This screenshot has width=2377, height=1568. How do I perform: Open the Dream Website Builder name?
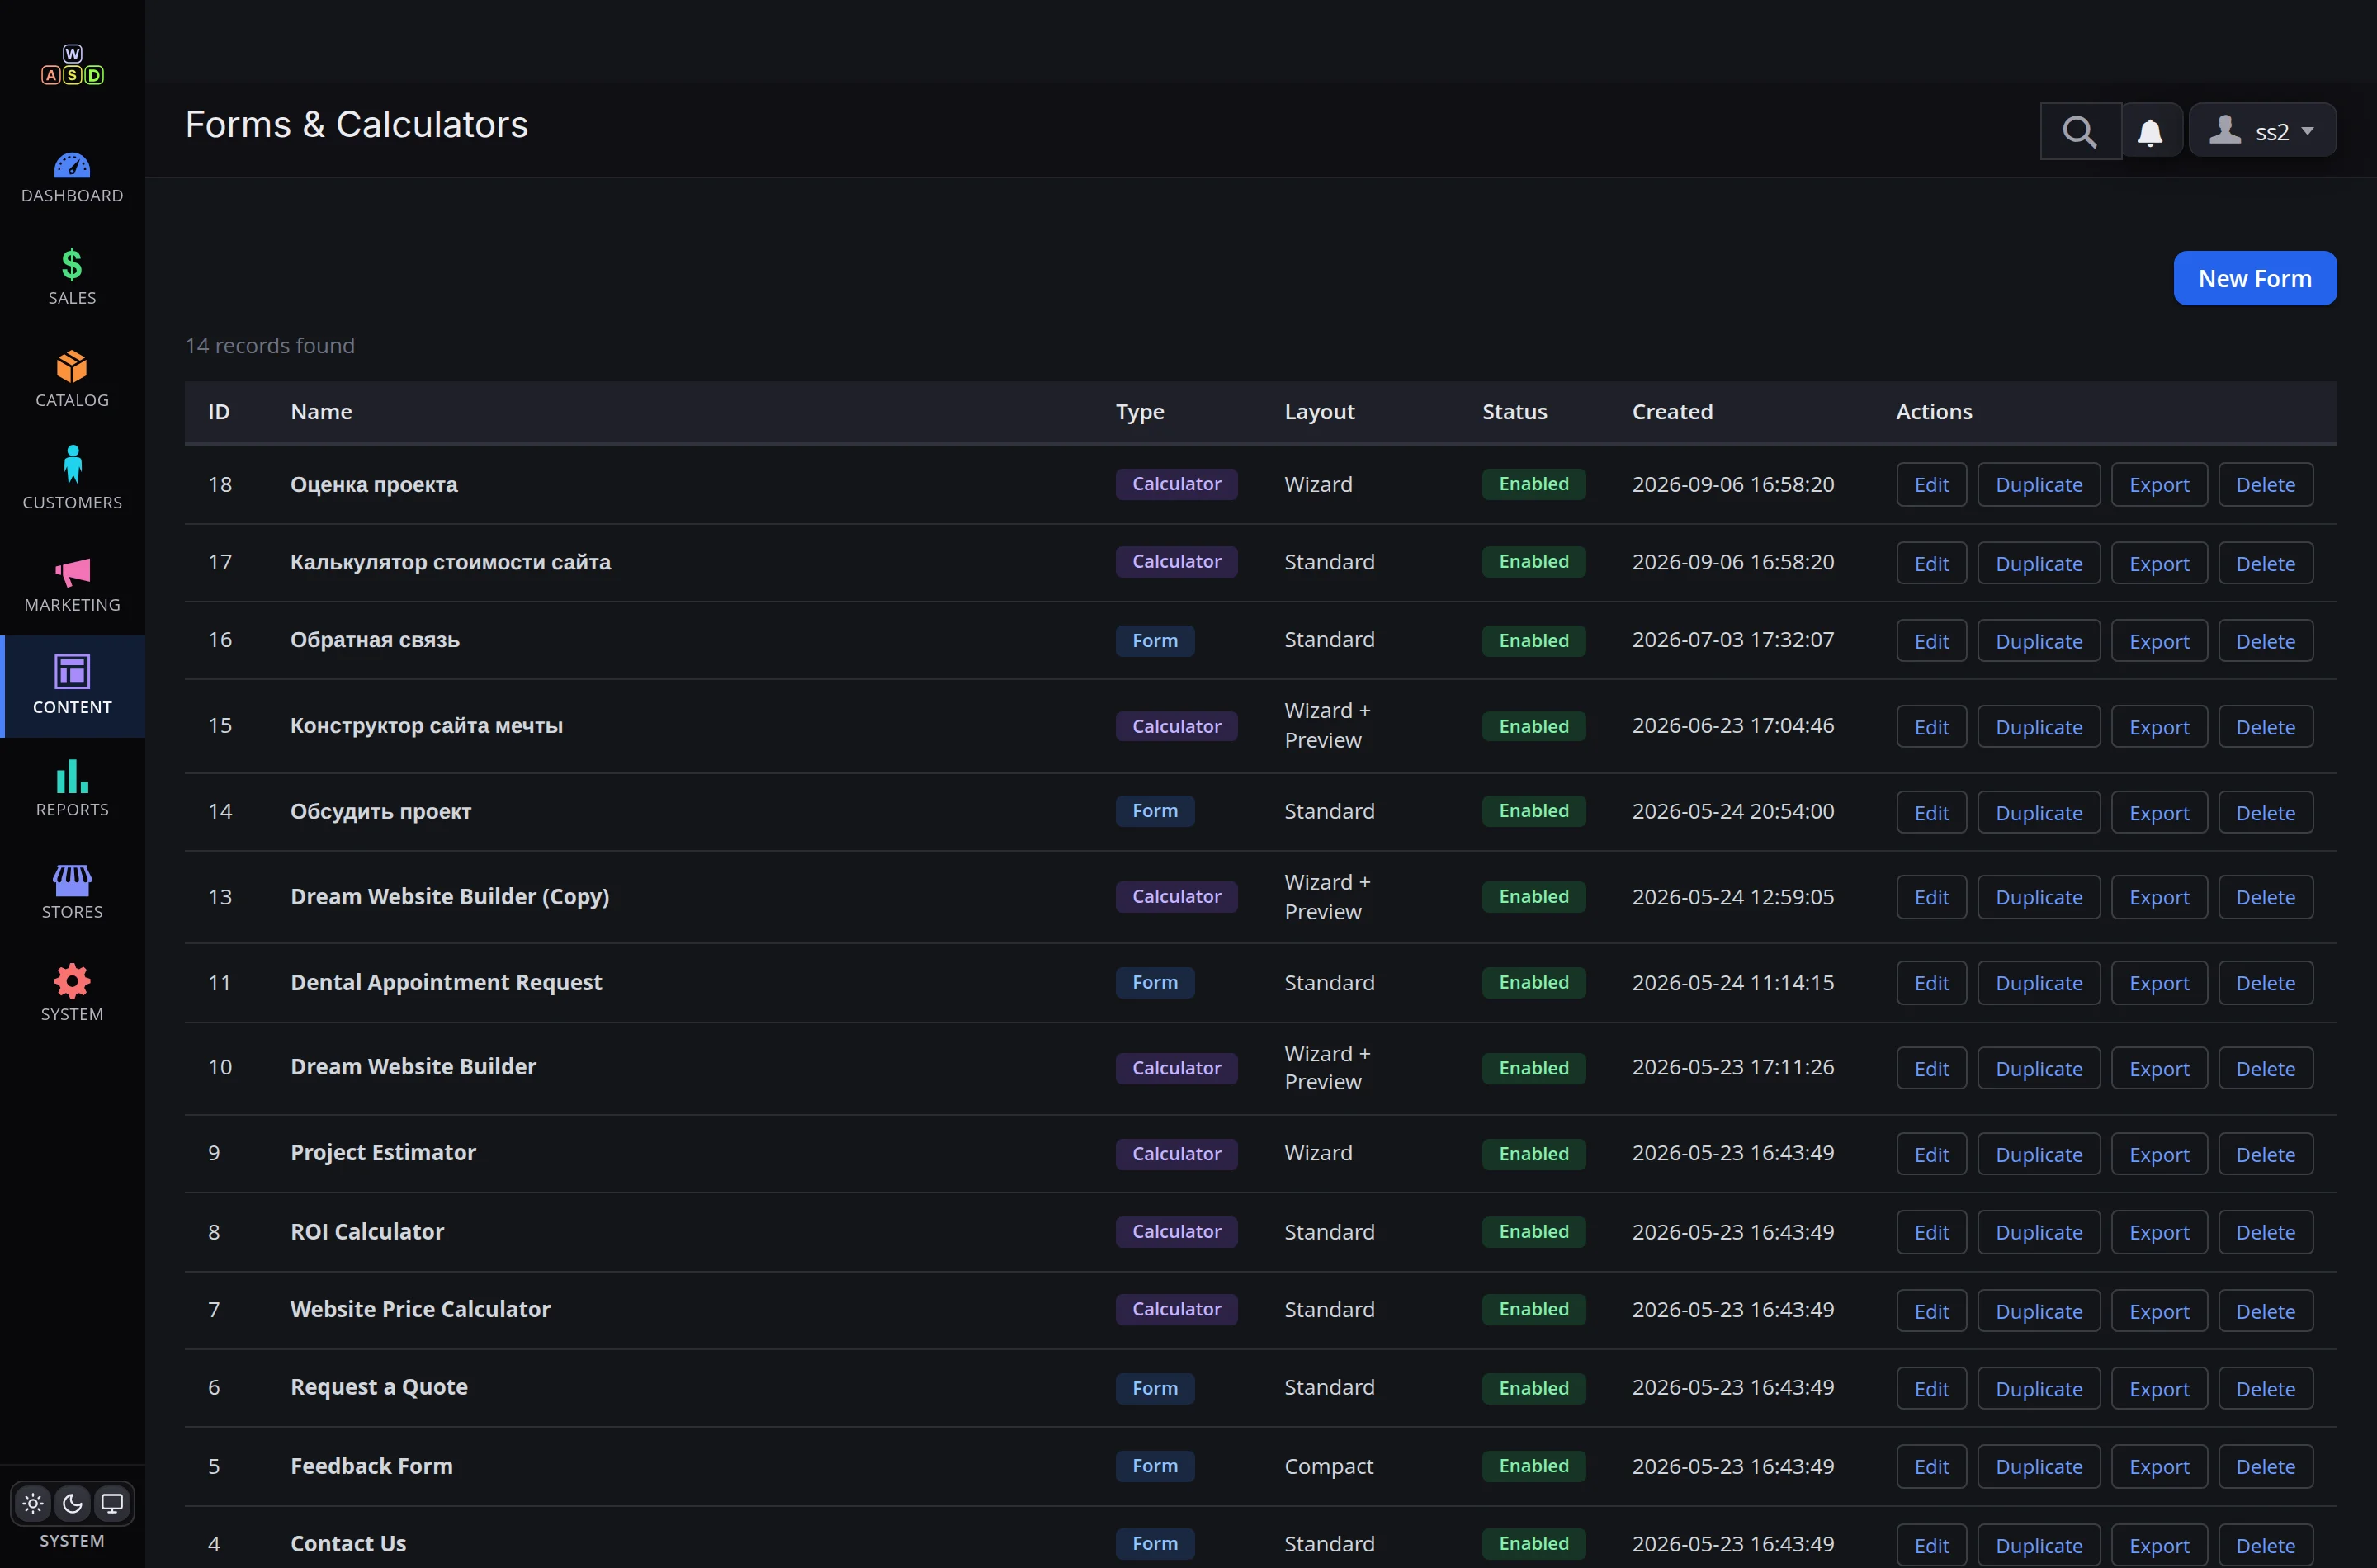pyautogui.click(x=413, y=1067)
